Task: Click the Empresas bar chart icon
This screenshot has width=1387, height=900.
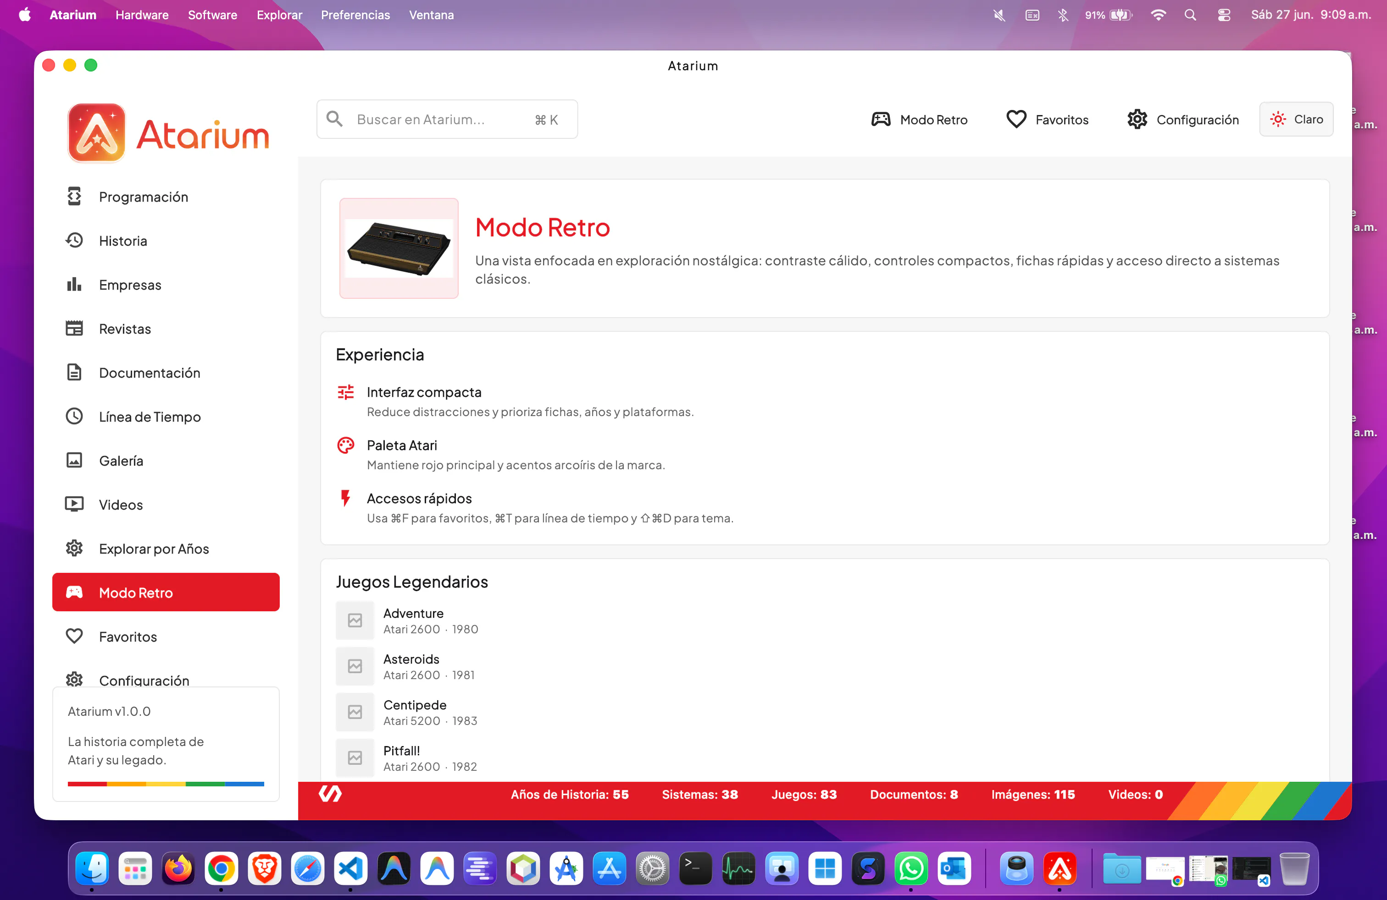Action: pos(74,285)
